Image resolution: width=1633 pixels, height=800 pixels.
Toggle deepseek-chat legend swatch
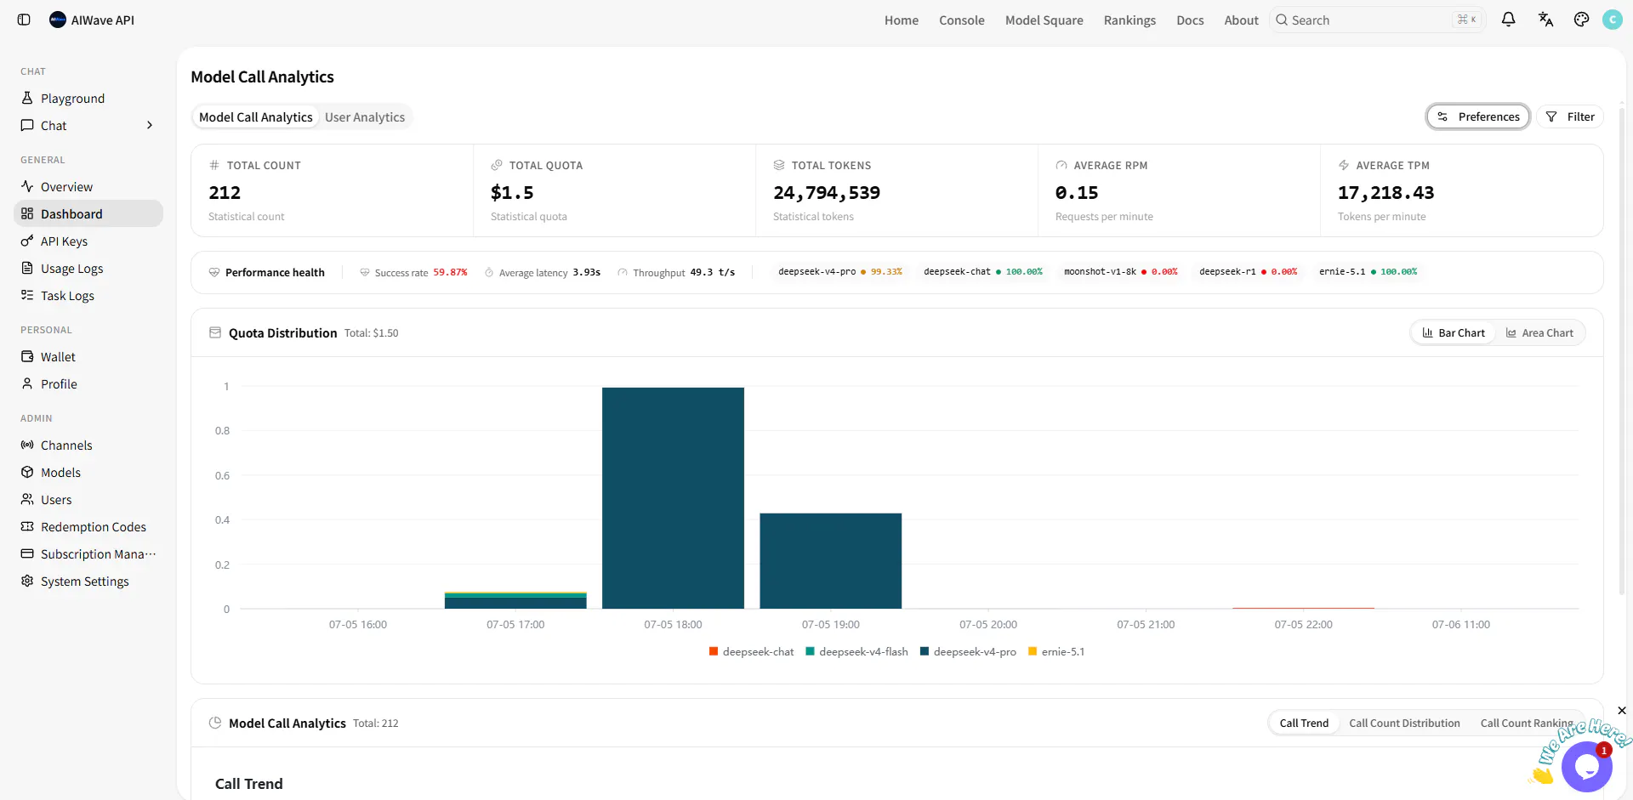pos(714,652)
